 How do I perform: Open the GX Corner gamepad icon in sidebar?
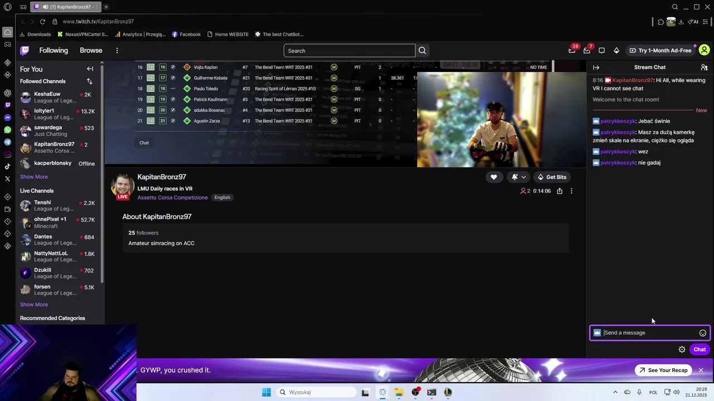[x=7, y=44]
